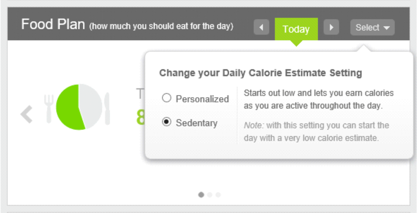
Task: Click the fork icon beside the plate
Action: [49, 109]
